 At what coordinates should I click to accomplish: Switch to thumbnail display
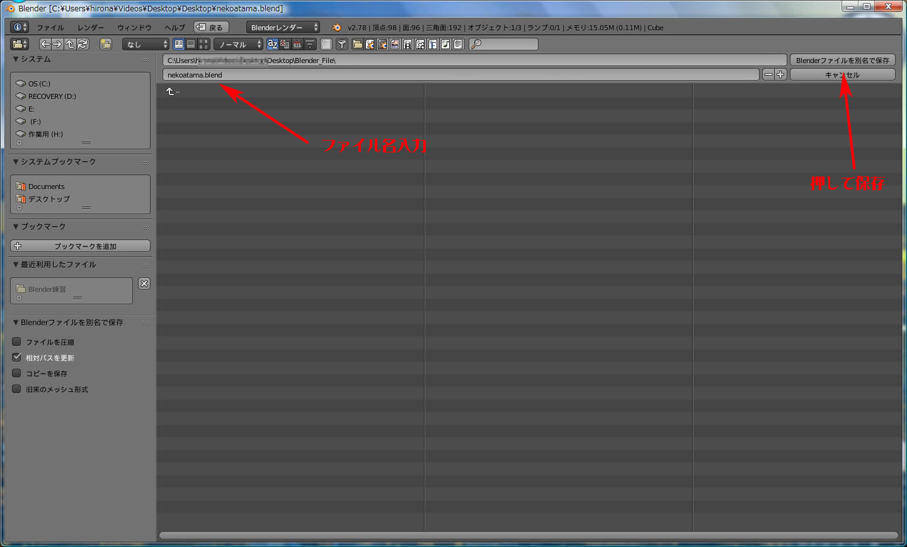[x=203, y=44]
